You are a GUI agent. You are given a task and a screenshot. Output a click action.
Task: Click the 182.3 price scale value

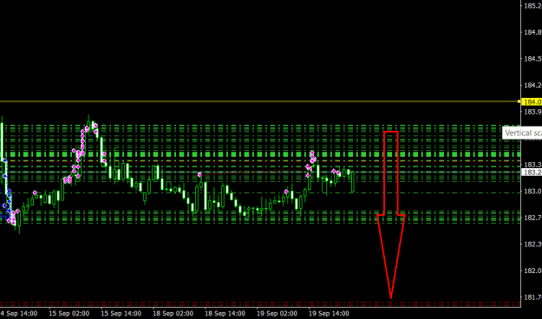[533, 244]
